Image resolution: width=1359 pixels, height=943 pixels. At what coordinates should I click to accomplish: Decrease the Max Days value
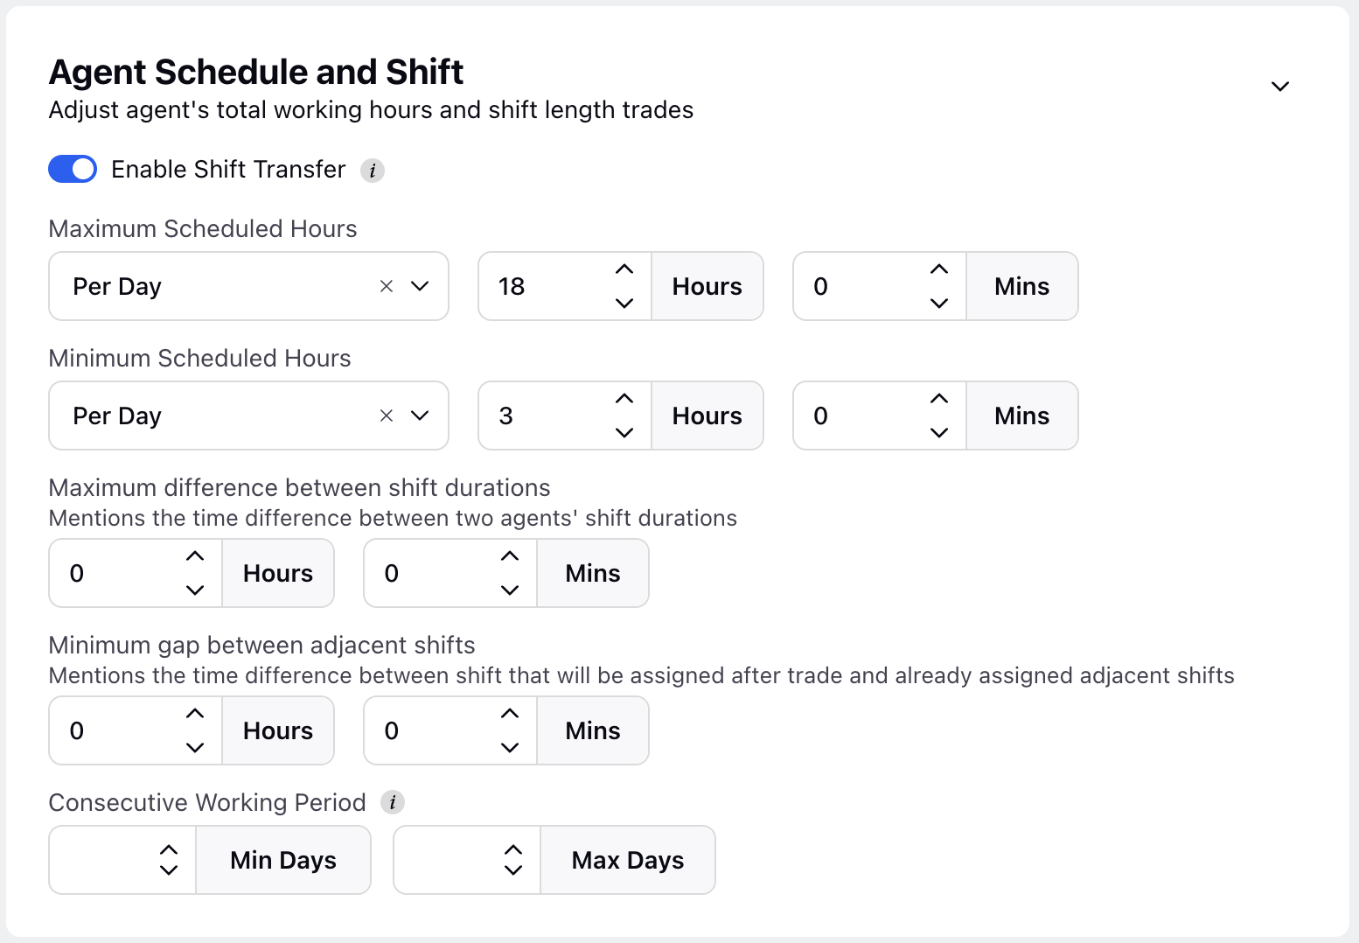[513, 870]
